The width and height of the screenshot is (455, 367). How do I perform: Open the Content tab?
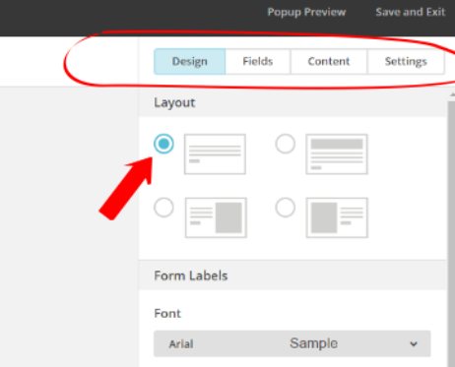(x=329, y=61)
